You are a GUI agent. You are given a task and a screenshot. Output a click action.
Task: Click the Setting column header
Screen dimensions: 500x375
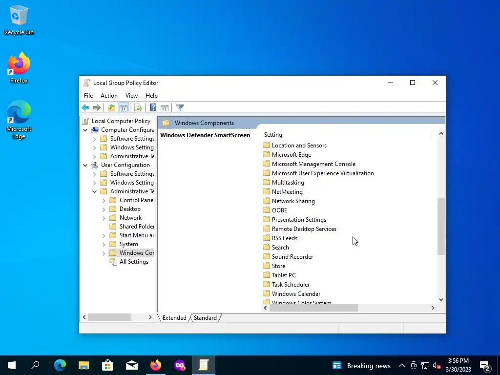[347, 135]
